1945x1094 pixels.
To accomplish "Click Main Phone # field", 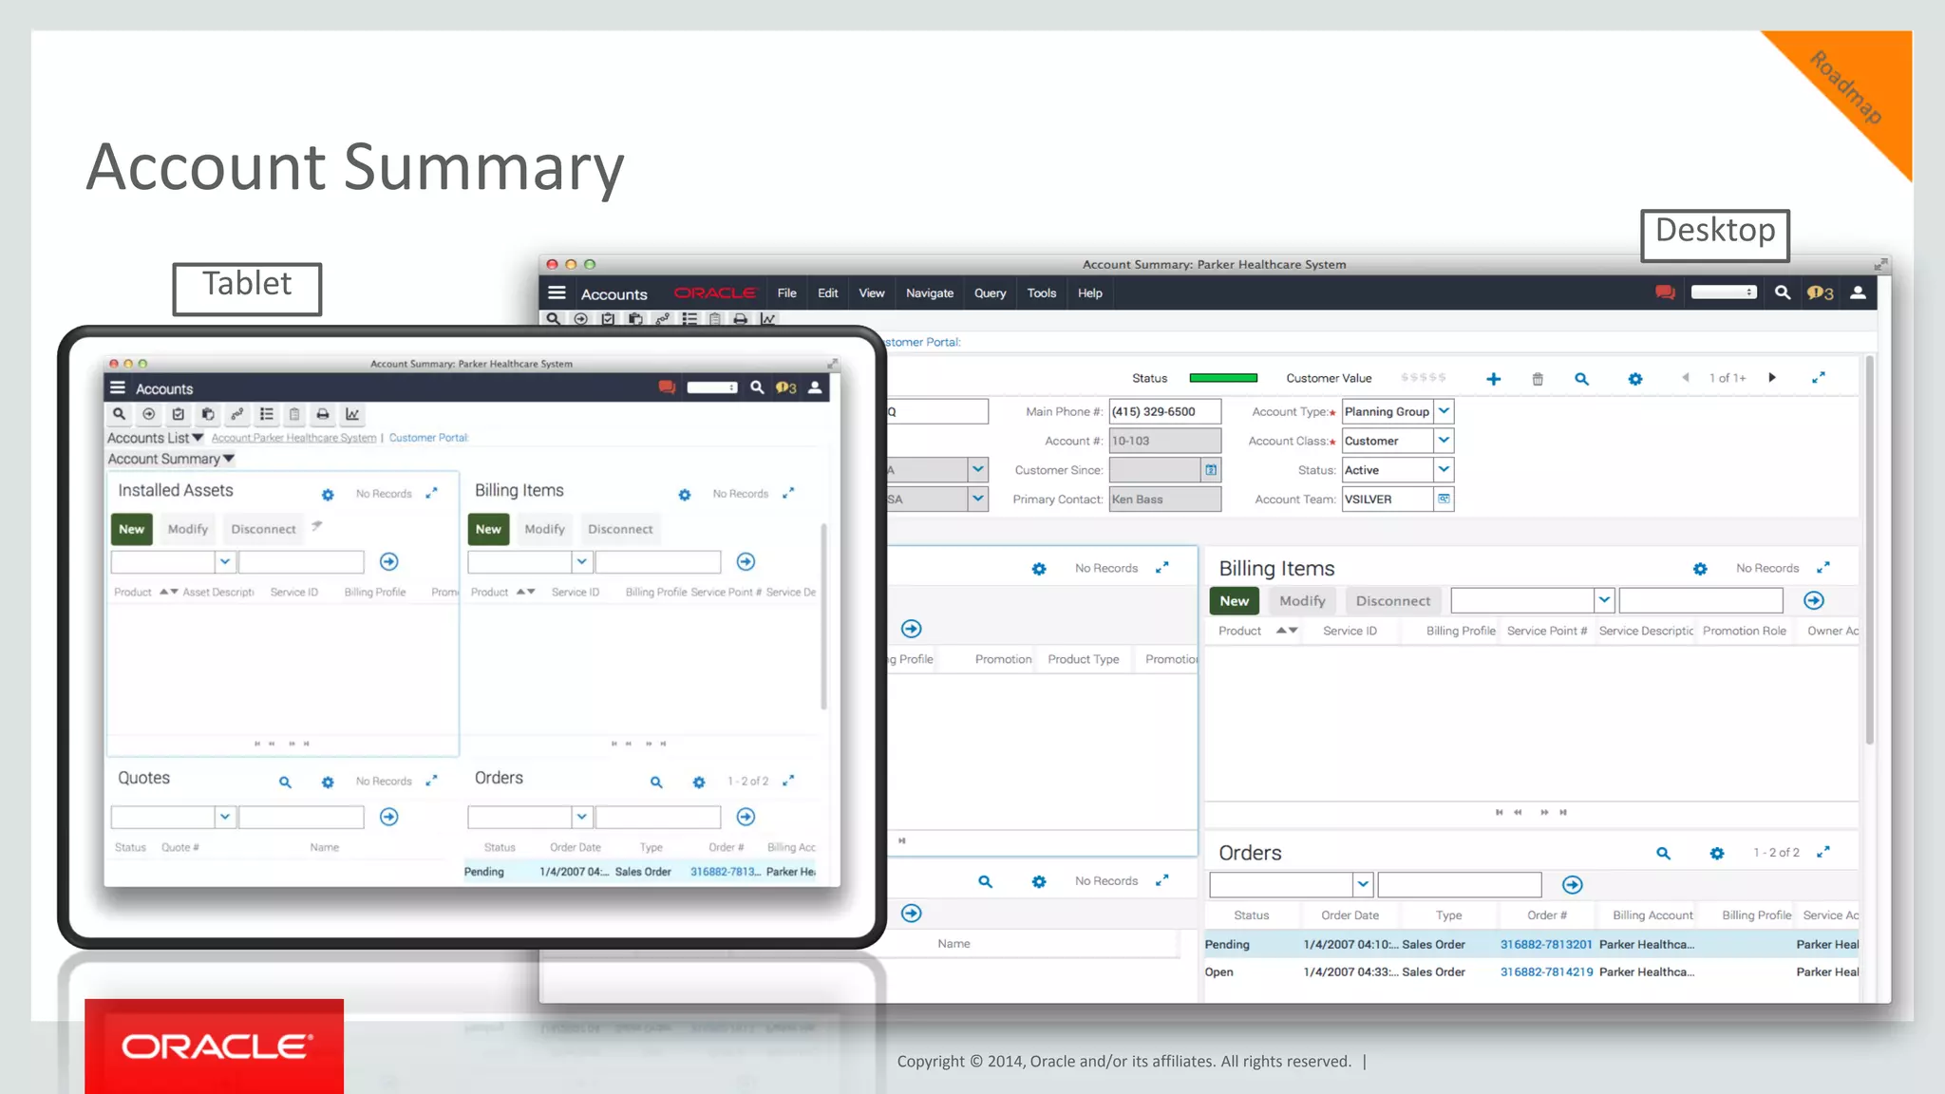I will point(1165,411).
